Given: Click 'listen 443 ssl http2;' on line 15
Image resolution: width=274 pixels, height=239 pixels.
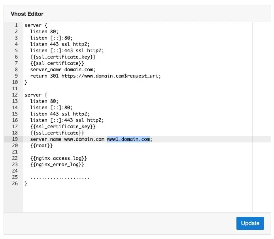Looking at the screenshot, I should 60,114.
